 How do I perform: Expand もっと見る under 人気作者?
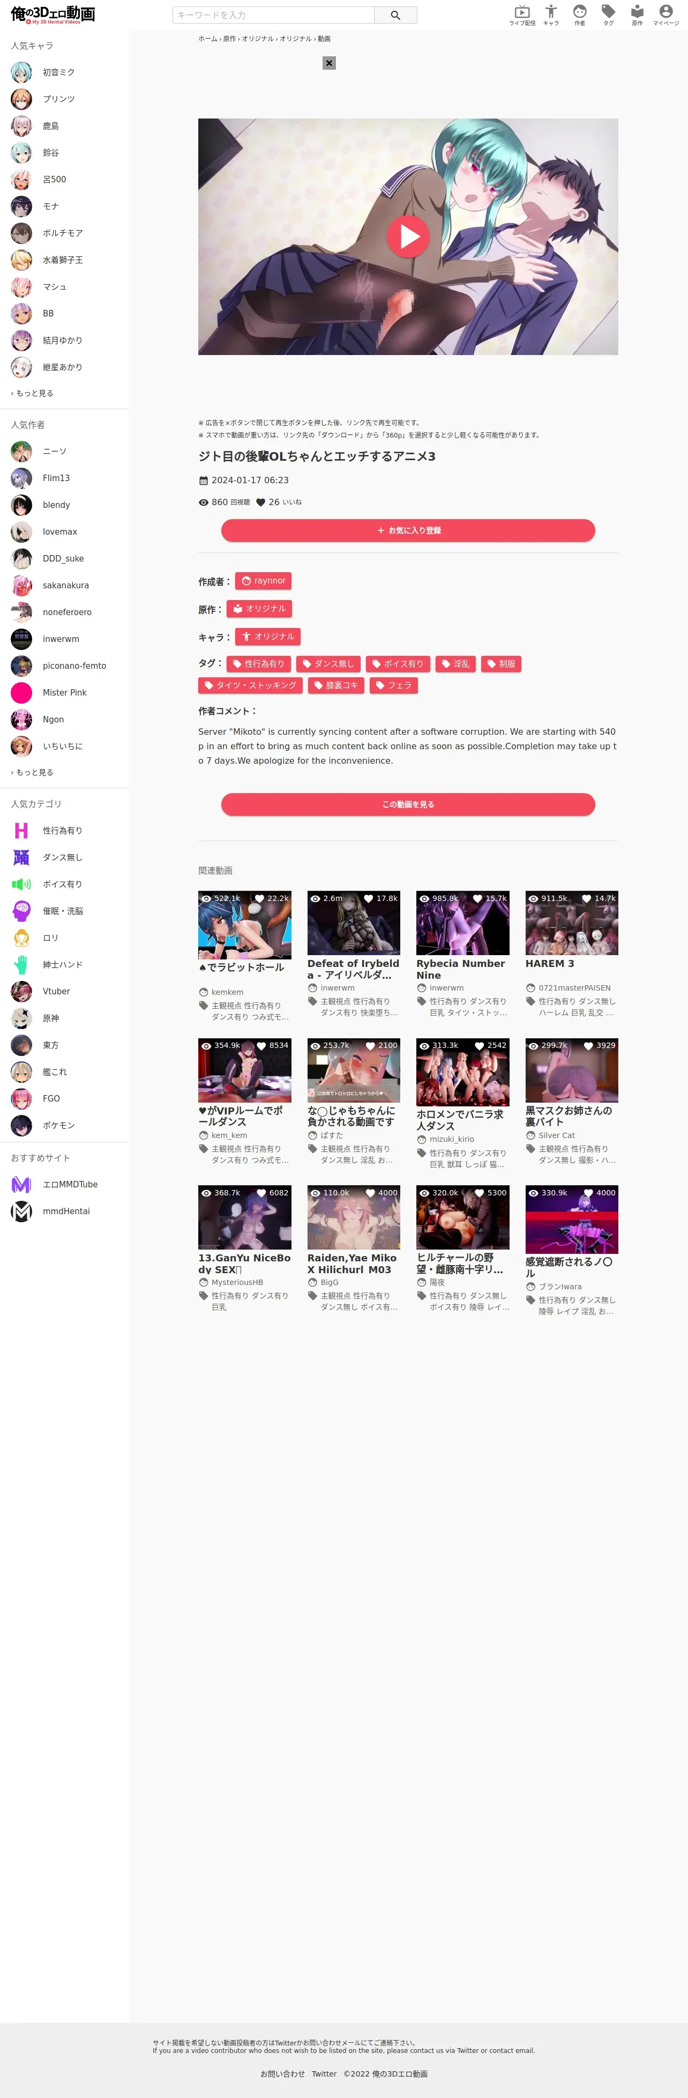click(x=33, y=772)
